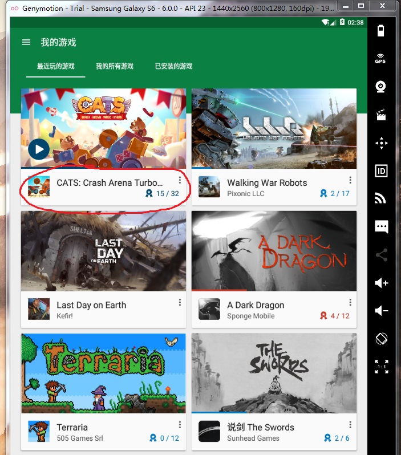Open Genymotion device ID widget
Image resolution: width=401 pixels, height=455 pixels.
tap(381, 171)
